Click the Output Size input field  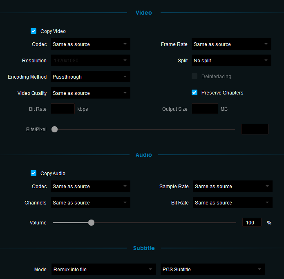tap(205, 109)
